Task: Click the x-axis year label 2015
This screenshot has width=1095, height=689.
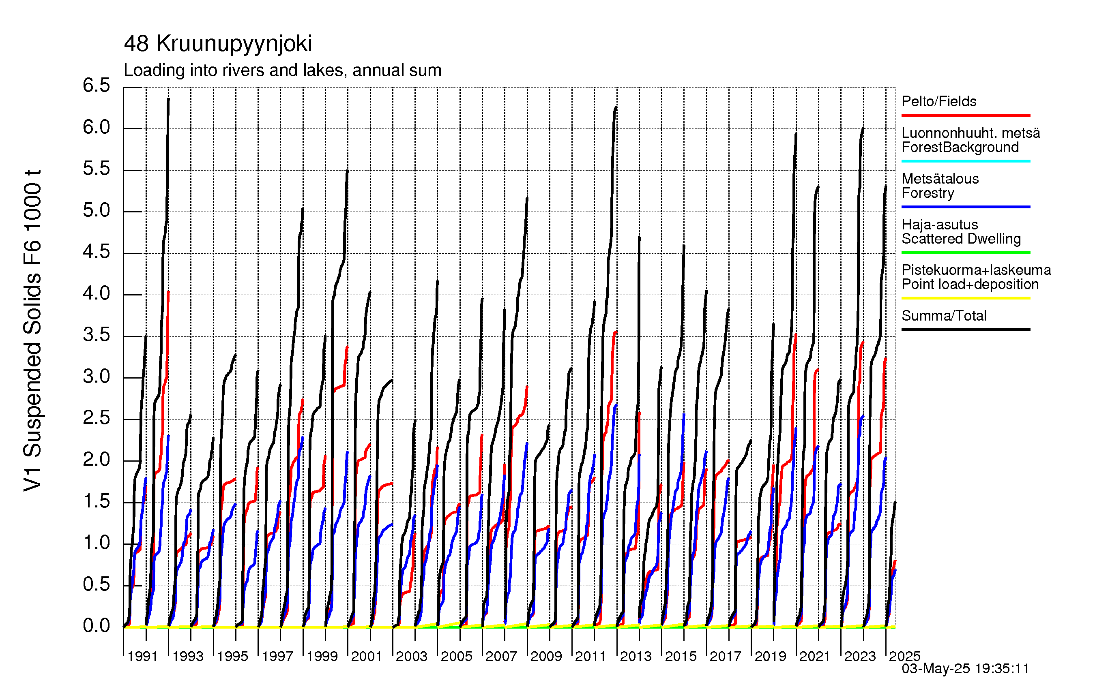Action: tap(681, 656)
